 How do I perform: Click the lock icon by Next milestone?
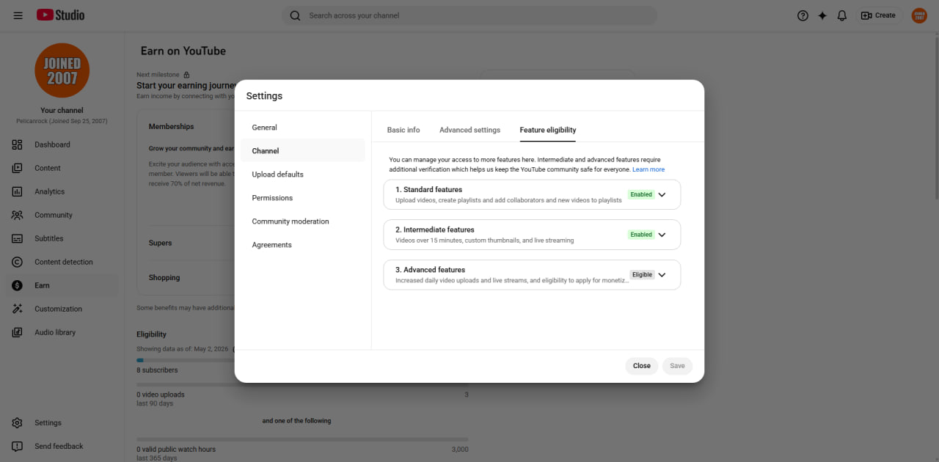(186, 75)
